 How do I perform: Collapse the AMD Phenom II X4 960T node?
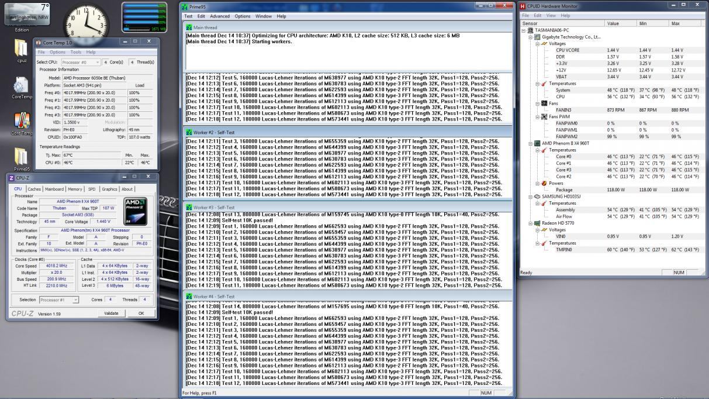531,143
